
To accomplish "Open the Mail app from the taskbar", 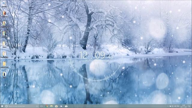I will point(66,106).
